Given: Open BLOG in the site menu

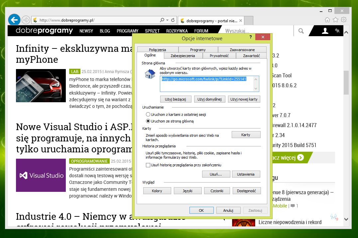Looking at the screenshot, I should (x=105, y=31).
